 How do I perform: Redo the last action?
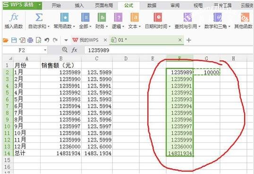[55, 40]
